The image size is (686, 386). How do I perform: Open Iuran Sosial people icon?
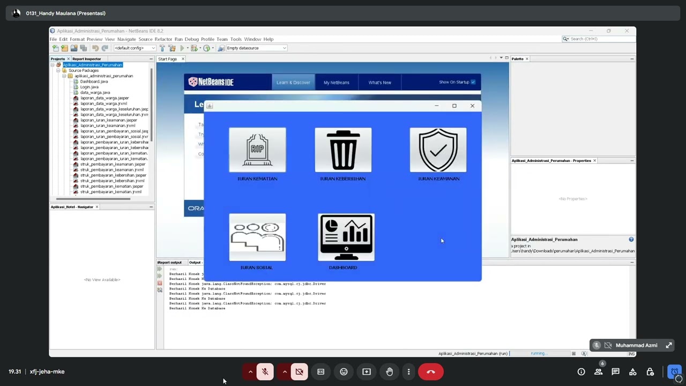[x=257, y=237]
